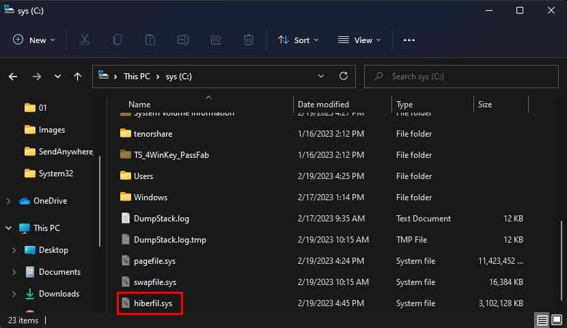
Task: Expand the Desktop tree node
Action: 14,250
